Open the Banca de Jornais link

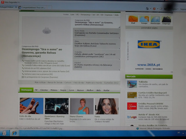point(55,82)
